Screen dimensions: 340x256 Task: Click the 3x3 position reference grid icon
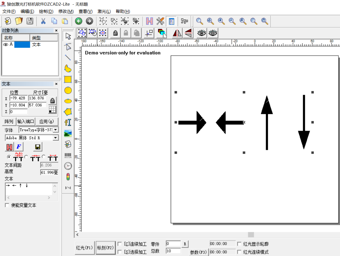[52, 110]
